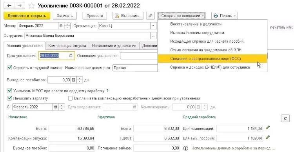Click the Сотрудник field Рязанова Елена Борисовна

pos(87,36)
